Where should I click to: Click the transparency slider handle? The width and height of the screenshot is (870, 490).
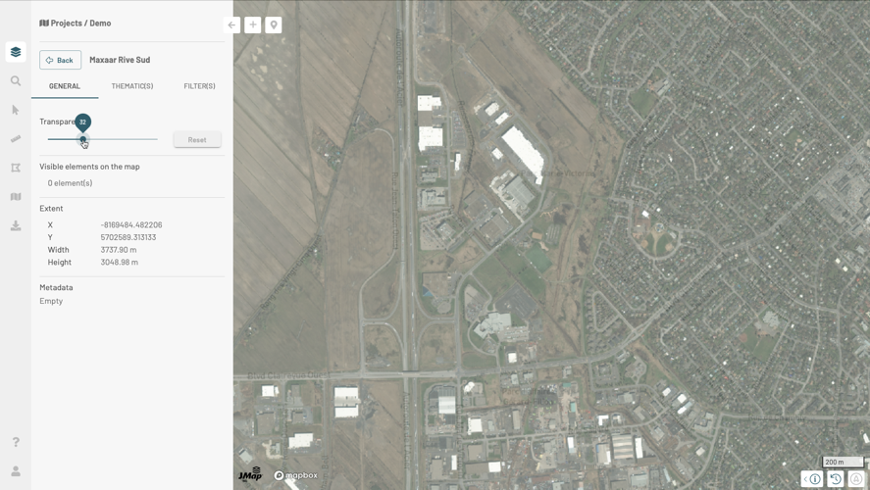[x=83, y=139]
